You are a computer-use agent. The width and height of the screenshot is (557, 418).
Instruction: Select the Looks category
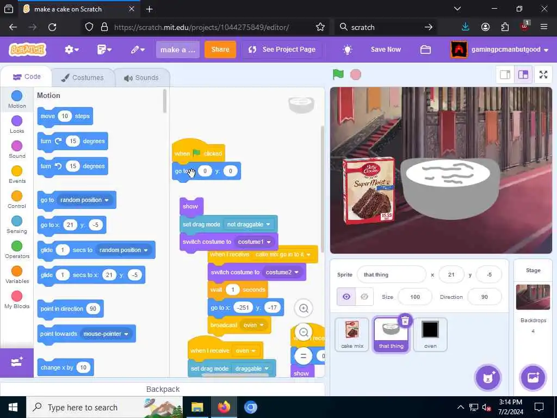[x=17, y=125]
